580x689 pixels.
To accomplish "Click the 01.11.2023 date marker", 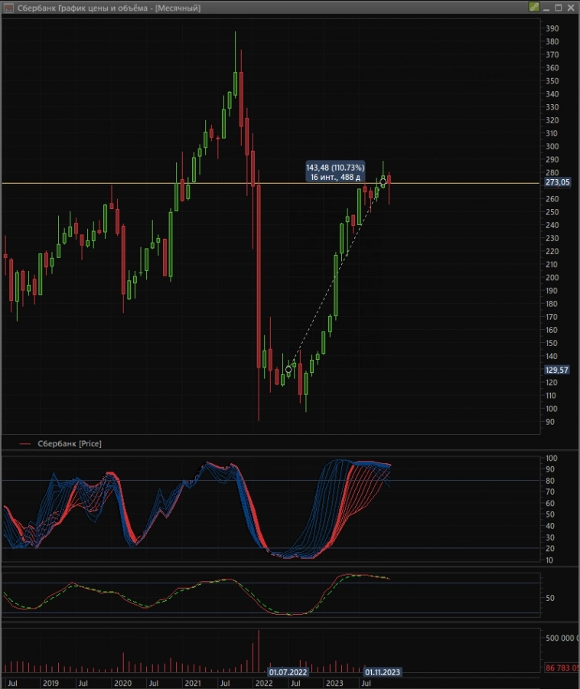I will [382, 672].
